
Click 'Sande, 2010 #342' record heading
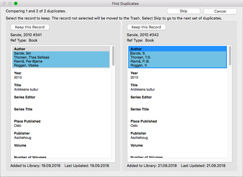143,35
